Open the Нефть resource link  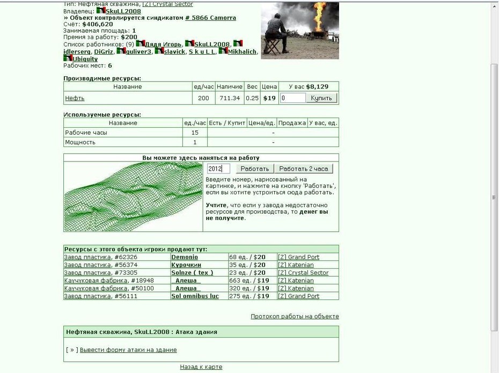coord(75,98)
